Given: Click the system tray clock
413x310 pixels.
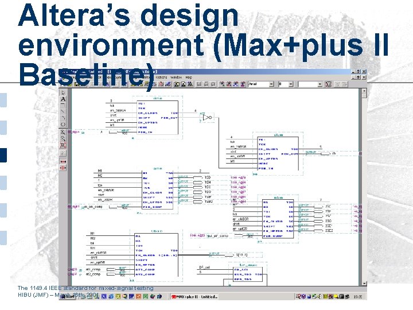Looking at the screenshot, I should 357,297.
